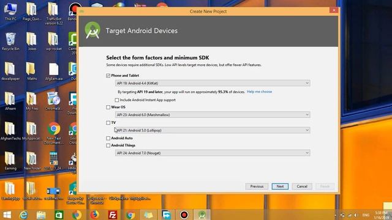Image resolution: width=392 pixels, height=220 pixels.
Task: Select the wp-rocket folder on desktop
Action: [53, 42]
